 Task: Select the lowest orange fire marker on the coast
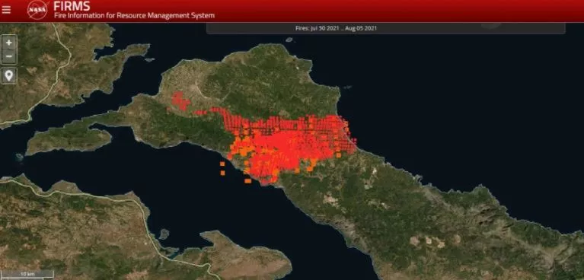[x=247, y=181]
